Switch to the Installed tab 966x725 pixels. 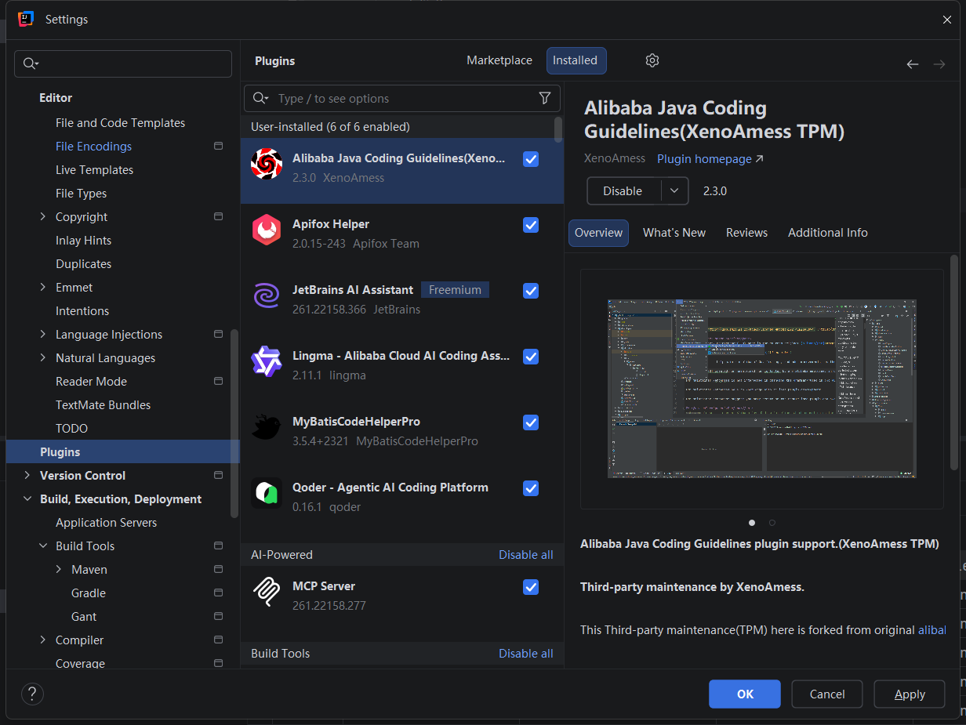pyautogui.click(x=576, y=60)
